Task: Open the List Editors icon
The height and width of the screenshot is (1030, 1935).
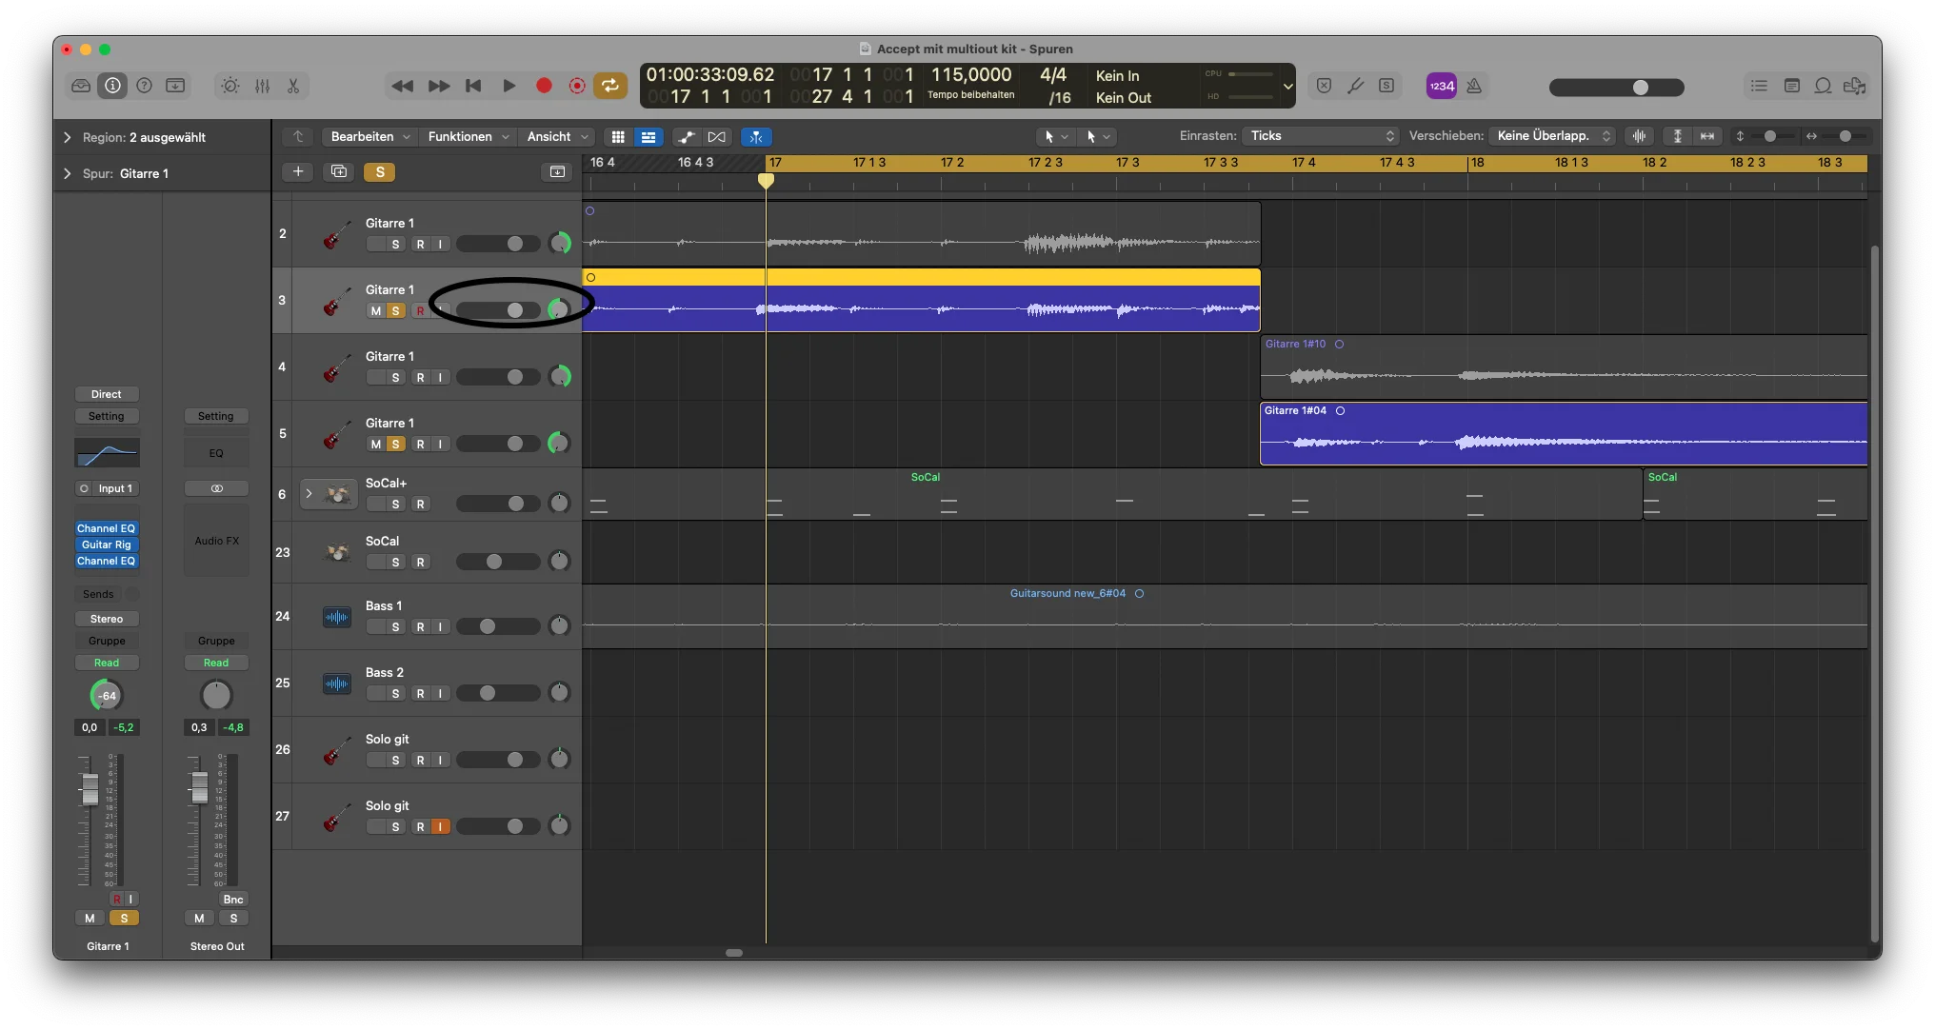Action: click(1759, 86)
